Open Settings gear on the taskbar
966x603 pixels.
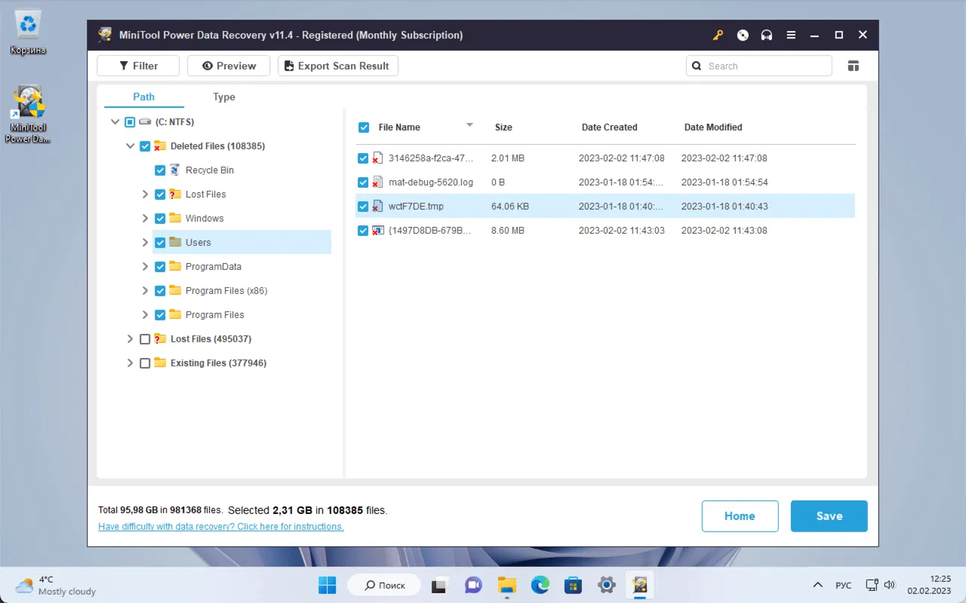606,585
